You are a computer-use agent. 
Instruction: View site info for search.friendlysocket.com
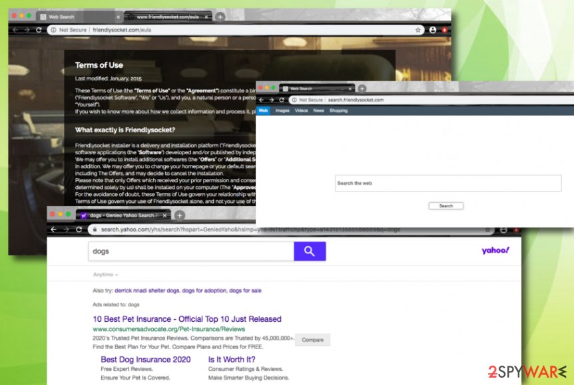click(x=294, y=100)
